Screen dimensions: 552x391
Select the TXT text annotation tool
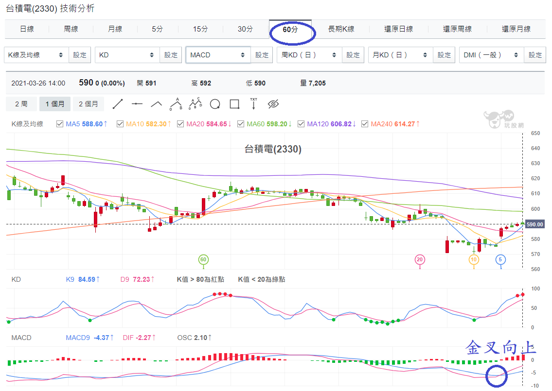(253, 104)
